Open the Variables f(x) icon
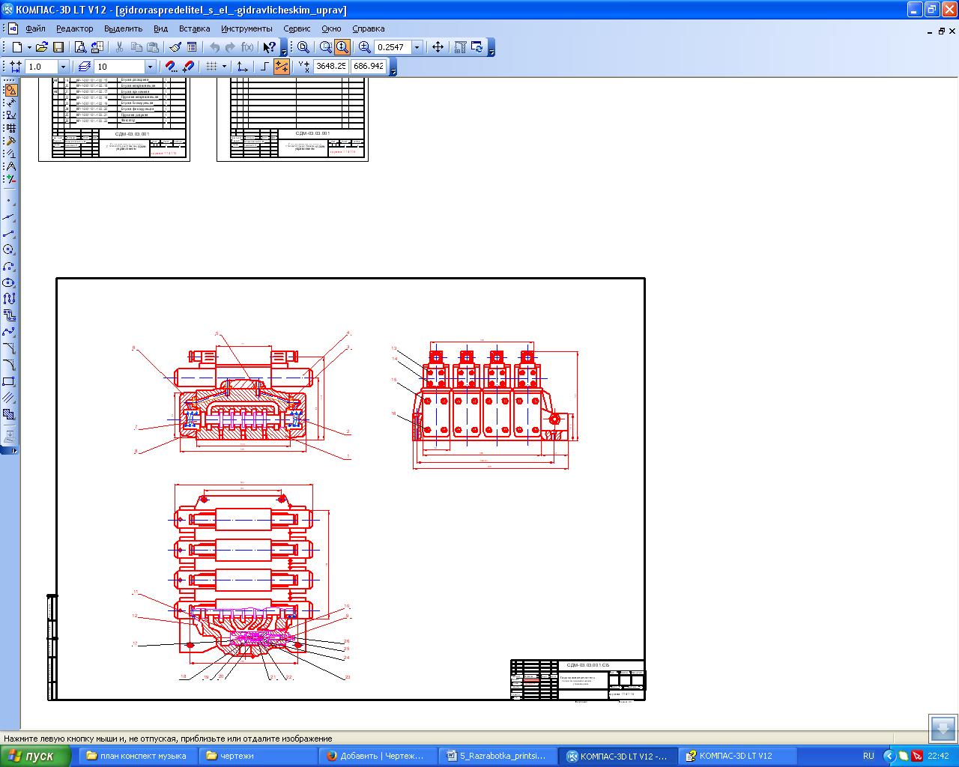 point(247,47)
